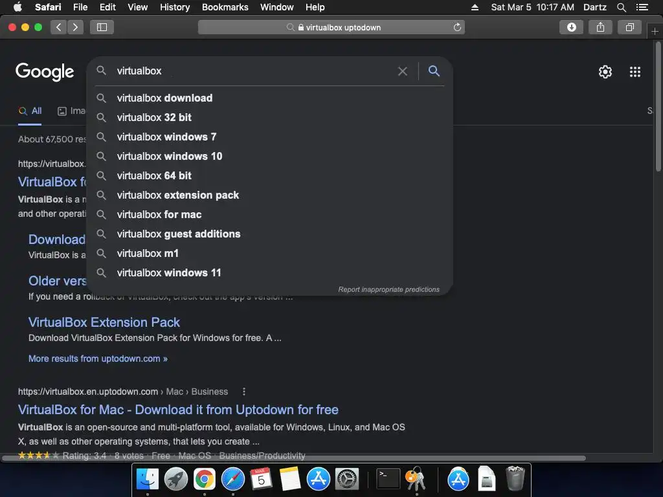
Task: Choose suggestion virtualbox extension pack
Action: (x=270, y=195)
